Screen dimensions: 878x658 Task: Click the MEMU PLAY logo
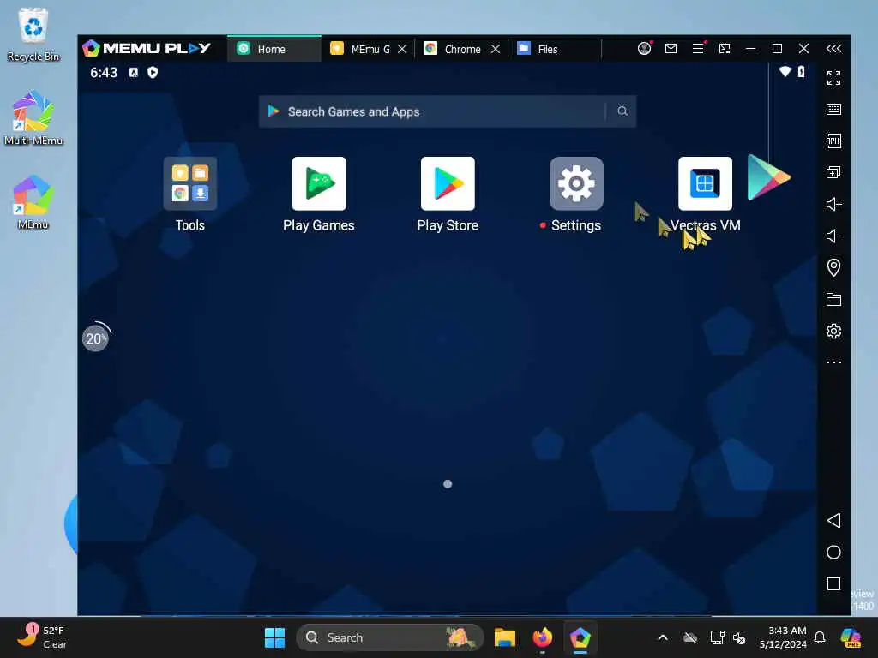[147, 49]
